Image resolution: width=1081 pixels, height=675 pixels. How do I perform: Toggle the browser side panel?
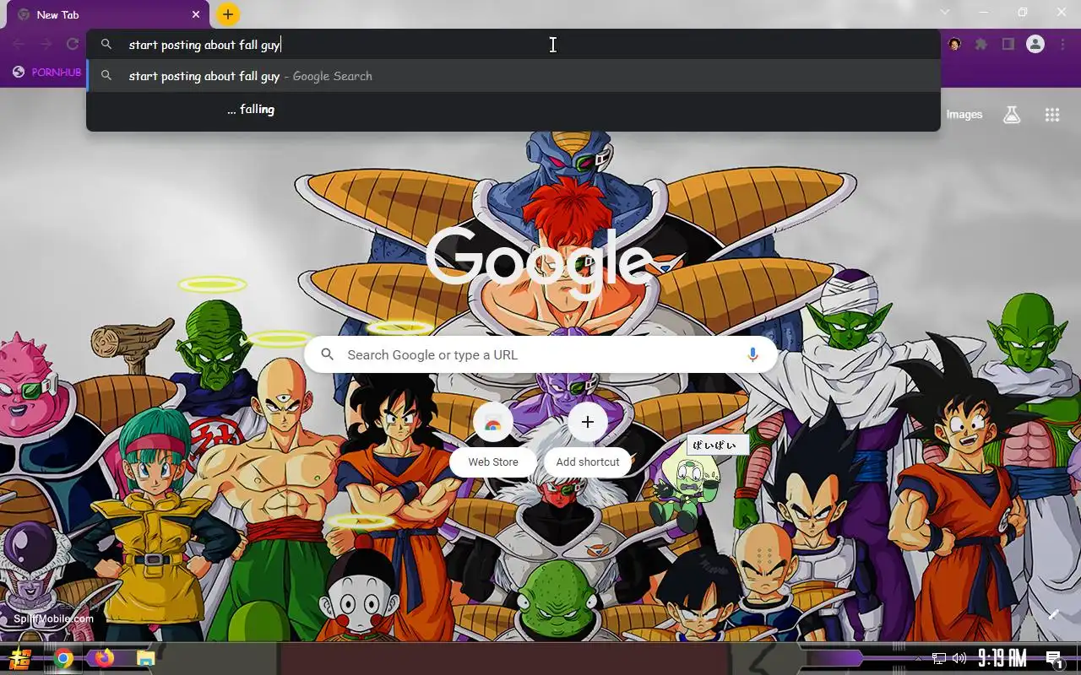1008,44
